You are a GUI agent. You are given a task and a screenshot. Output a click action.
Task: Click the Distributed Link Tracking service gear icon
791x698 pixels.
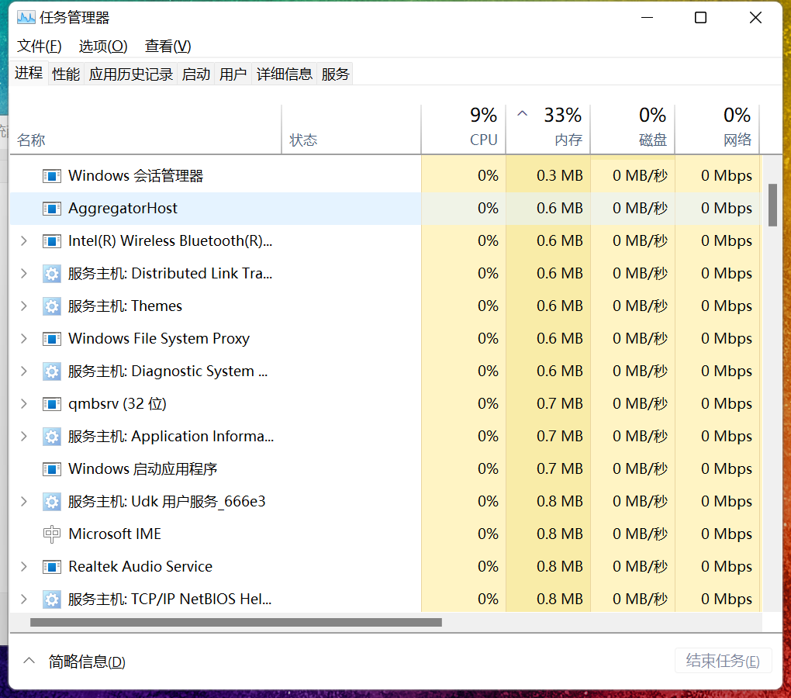[x=52, y=274]
